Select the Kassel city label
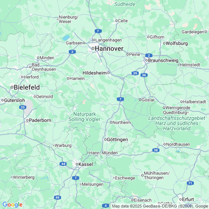 pyautogui.click(x=85, y=164)
